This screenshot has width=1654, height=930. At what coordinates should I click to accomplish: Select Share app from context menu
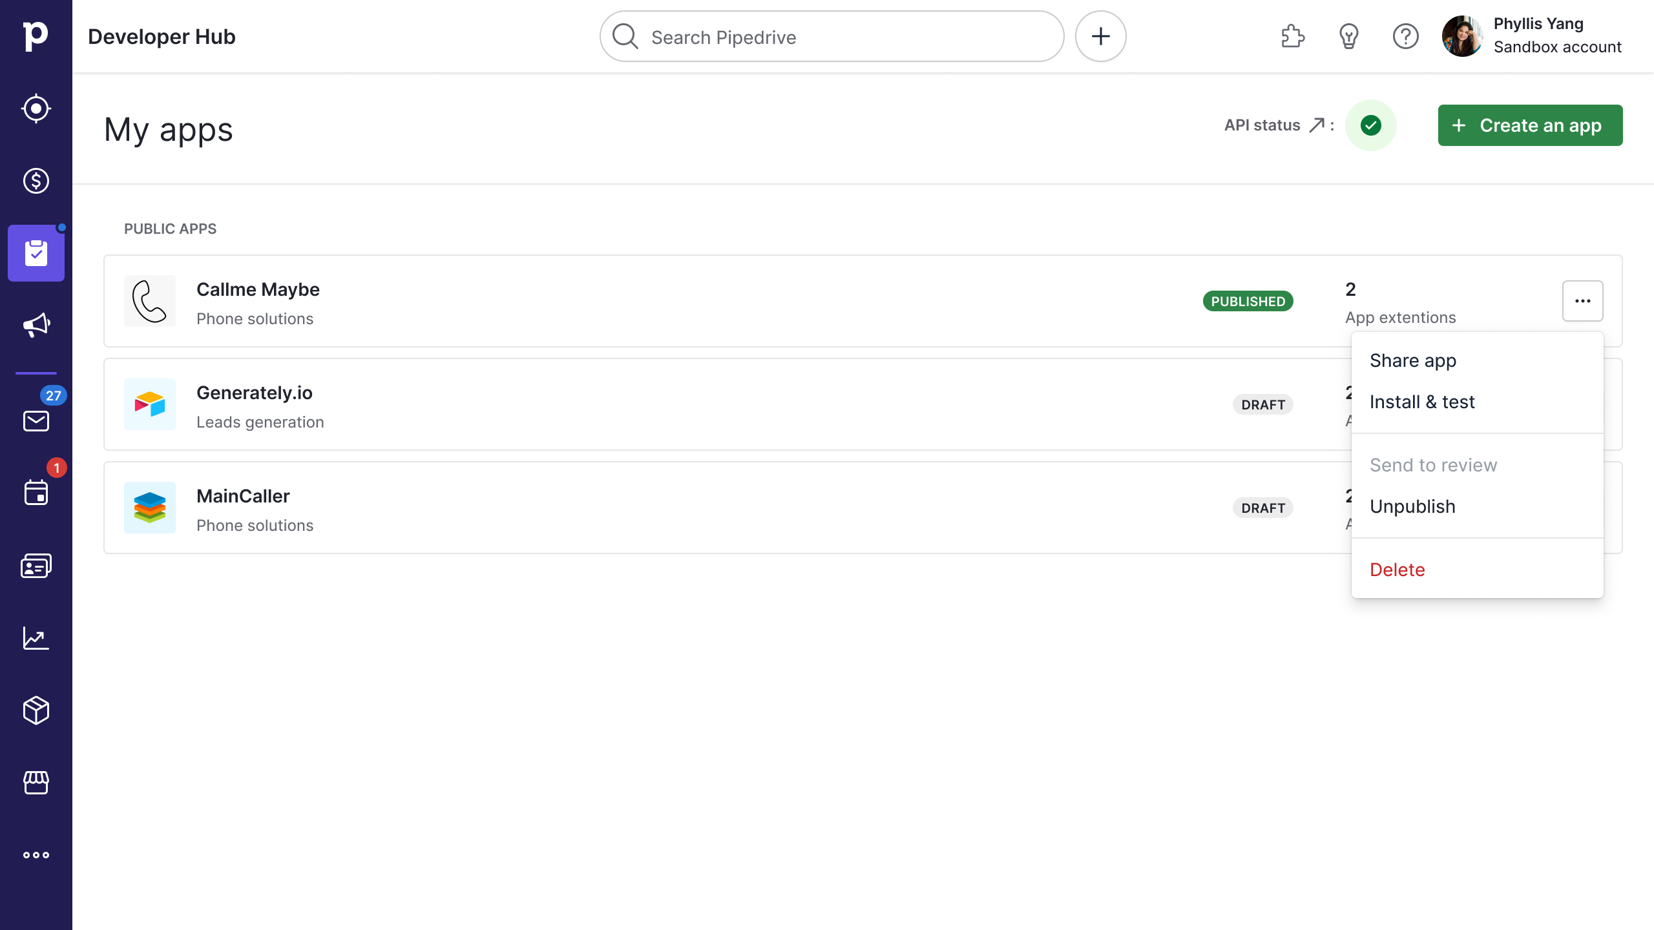click(1413, 360)
